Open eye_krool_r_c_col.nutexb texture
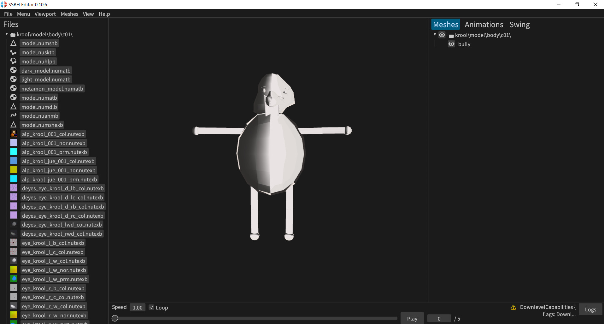This screenshot has height=324, width=604. coord(53,297)
